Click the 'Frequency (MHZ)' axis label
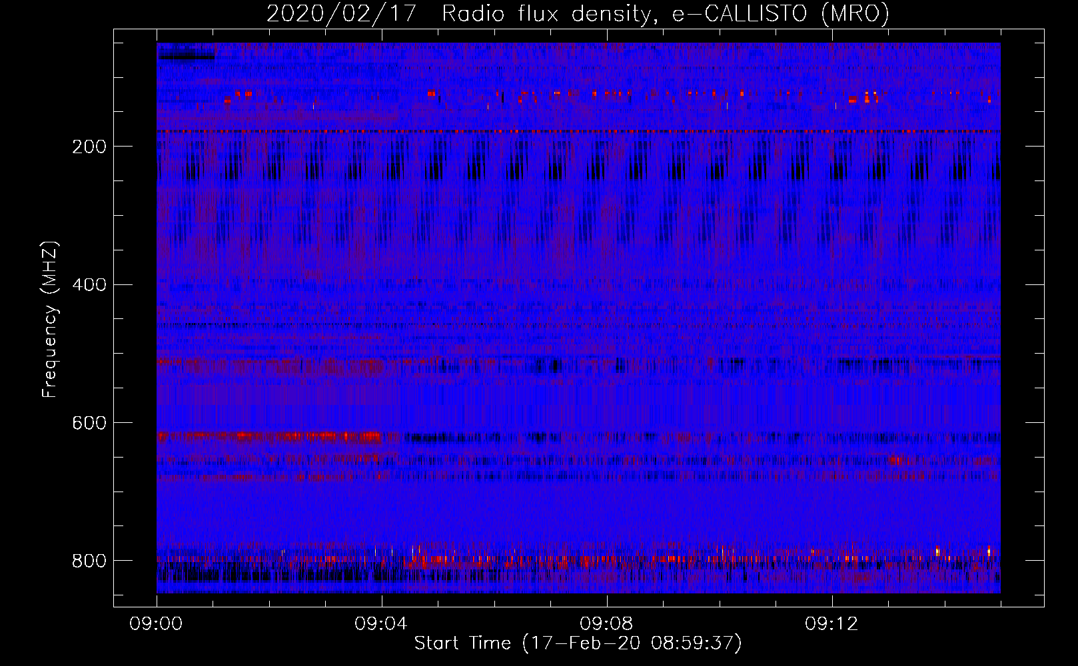The height and width of the screenshot is (666, 1078). (50, 319)
